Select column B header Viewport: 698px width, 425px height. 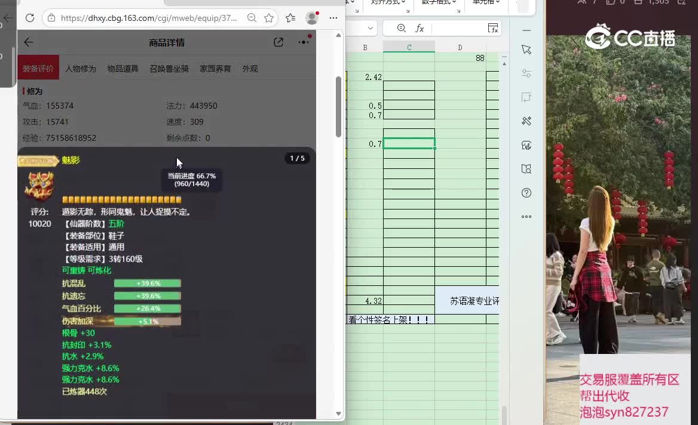(365, 47)
